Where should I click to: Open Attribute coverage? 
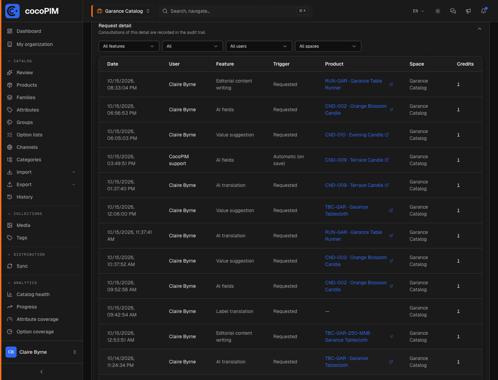pos(41,319)
